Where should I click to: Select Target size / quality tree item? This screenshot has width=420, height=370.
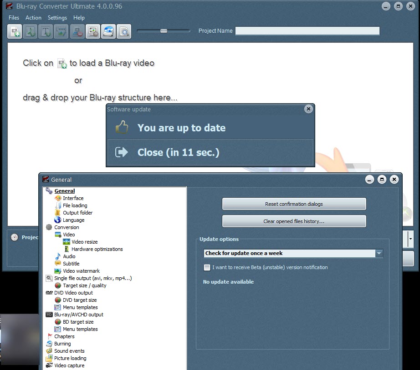click(85, 285)
